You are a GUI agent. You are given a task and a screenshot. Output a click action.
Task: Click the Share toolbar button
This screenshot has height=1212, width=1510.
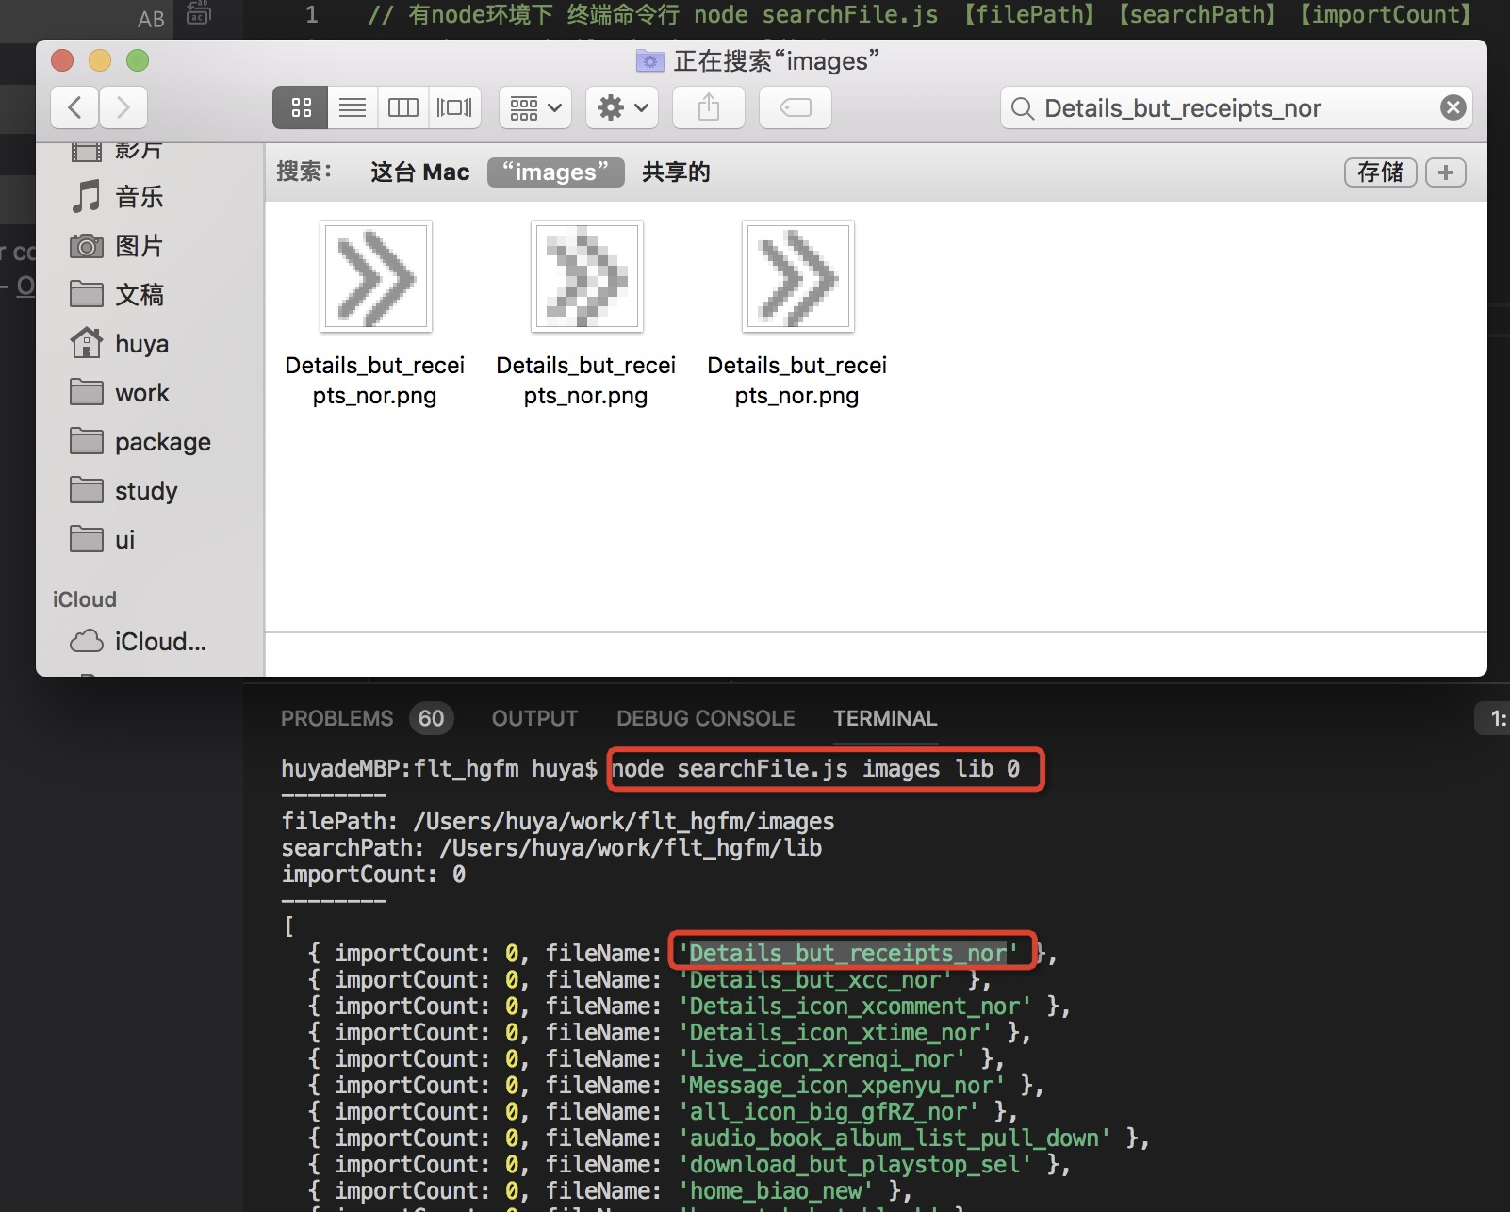click(709, 107)
